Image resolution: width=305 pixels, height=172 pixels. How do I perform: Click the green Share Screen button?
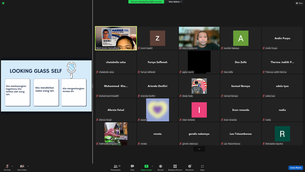[x=146, y=167]
